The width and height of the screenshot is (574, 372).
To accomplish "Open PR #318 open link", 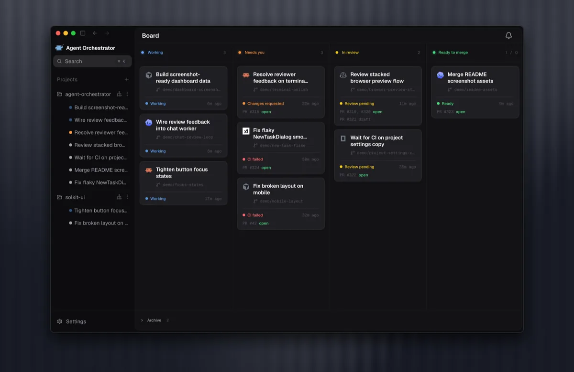I will coord(257,112).
